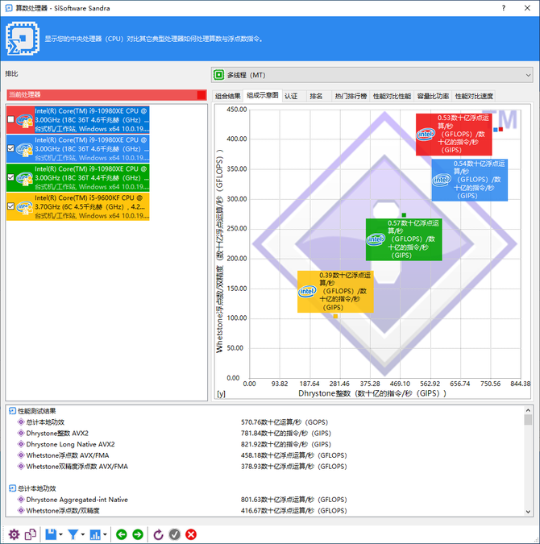Click the 781.84 GIPS value
Screen dimensions: 540x544
click(286, 434)
